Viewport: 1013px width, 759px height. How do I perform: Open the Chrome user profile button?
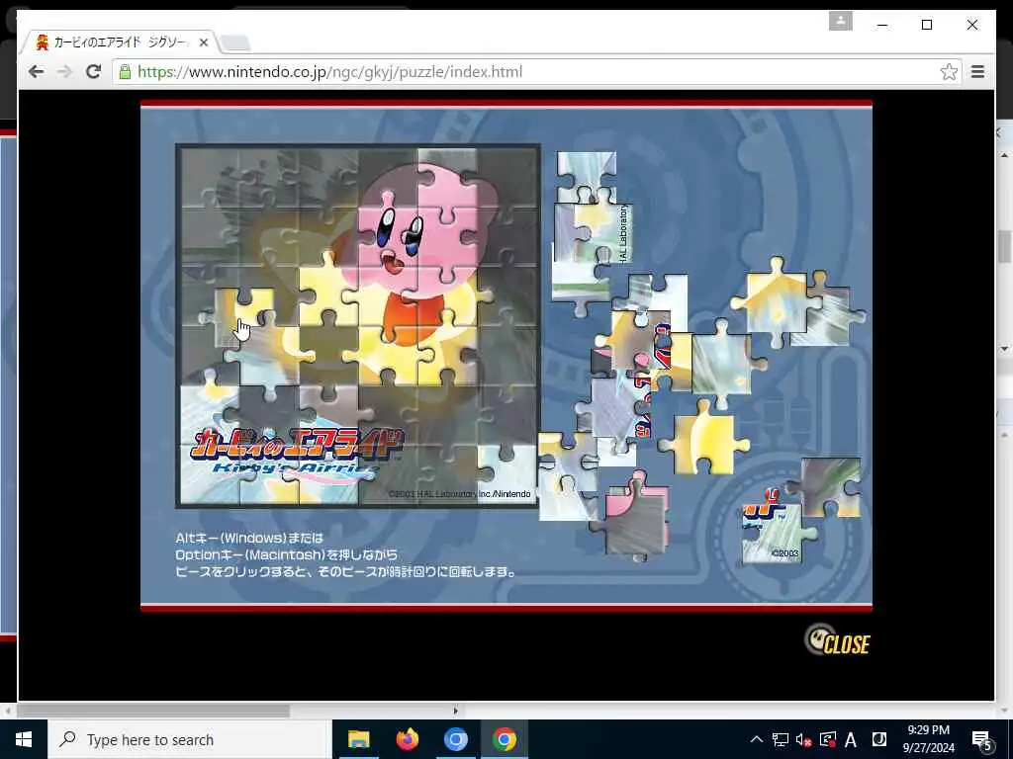point(841,21)
